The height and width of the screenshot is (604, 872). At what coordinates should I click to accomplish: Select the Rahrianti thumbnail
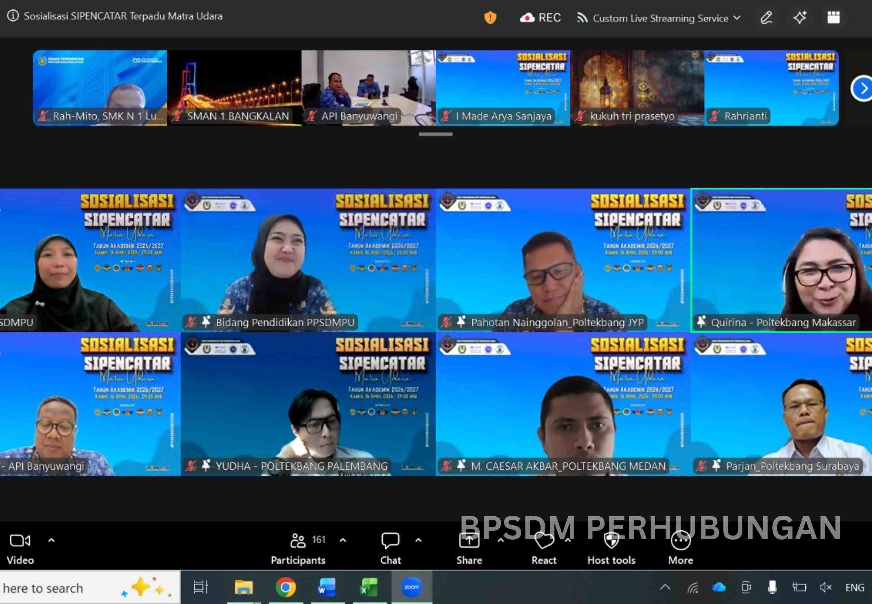[771, 88]
